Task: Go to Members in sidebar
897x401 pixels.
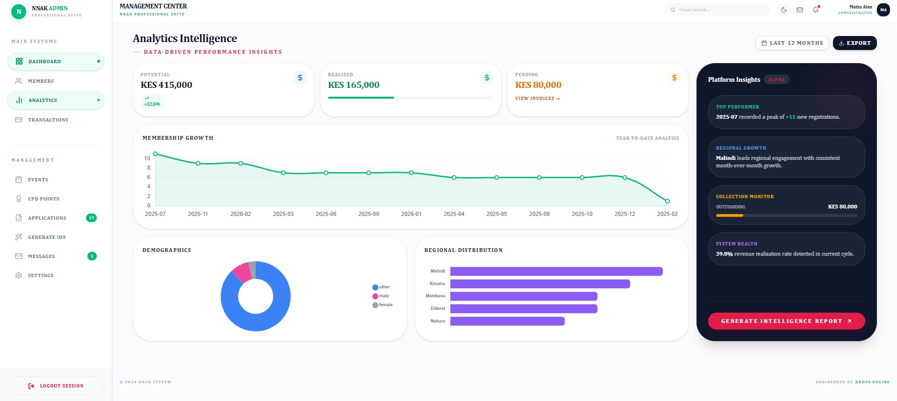Action: click(x=41, y=81)
